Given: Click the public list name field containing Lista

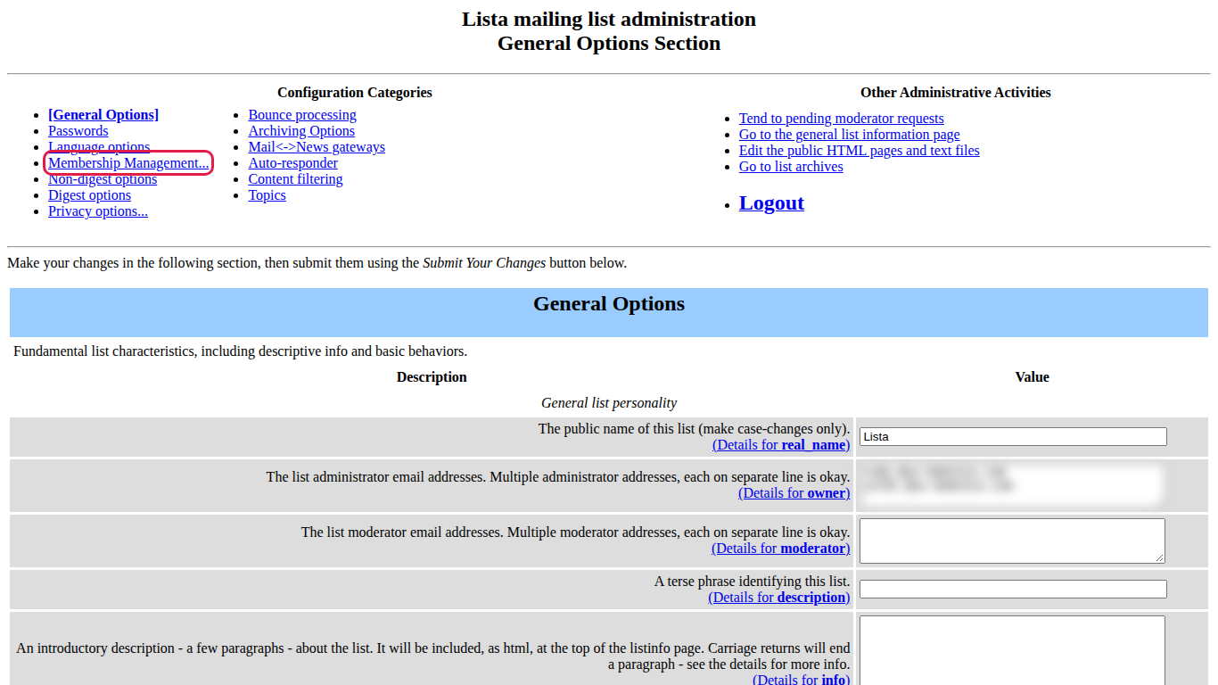Looking at the screenshot, I should 1013,437.
